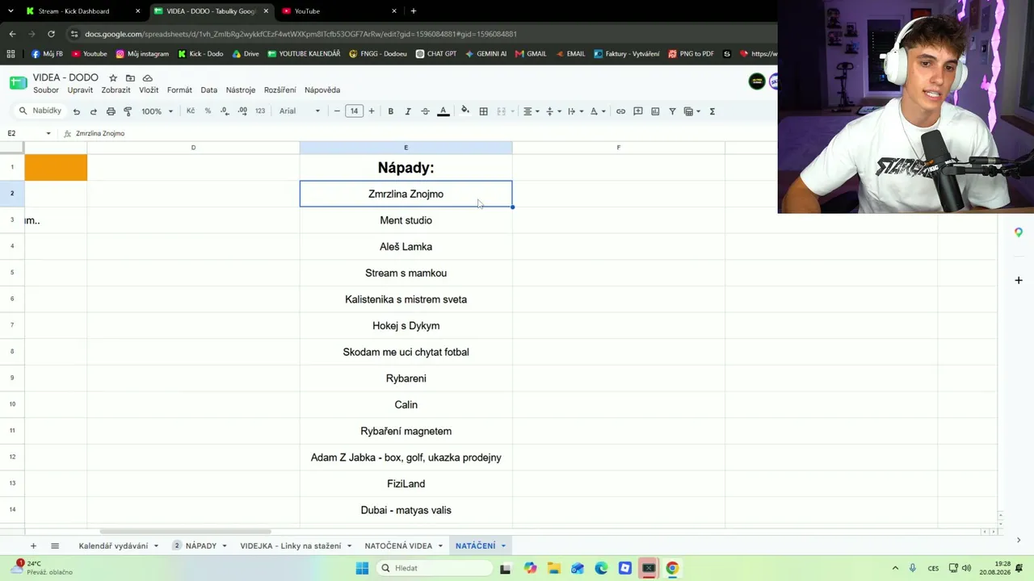Increase font size with plus button
The width and height of the screenshot is (1034, 581).
pos(372,111)
